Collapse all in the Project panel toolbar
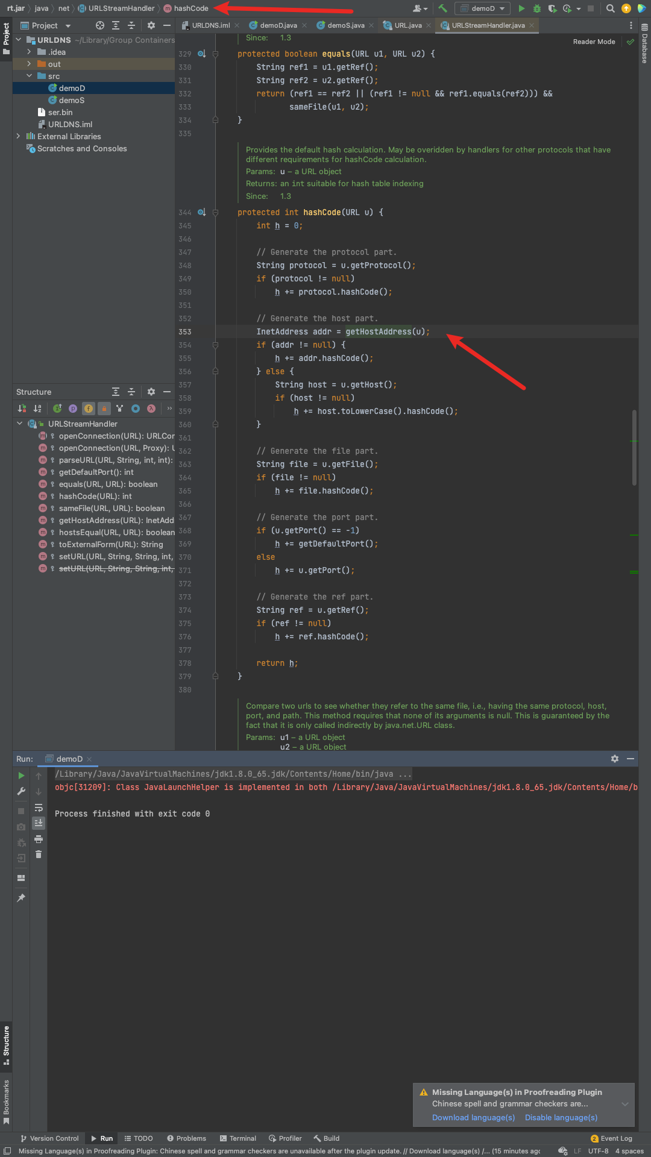 click(x=131, y=25)
